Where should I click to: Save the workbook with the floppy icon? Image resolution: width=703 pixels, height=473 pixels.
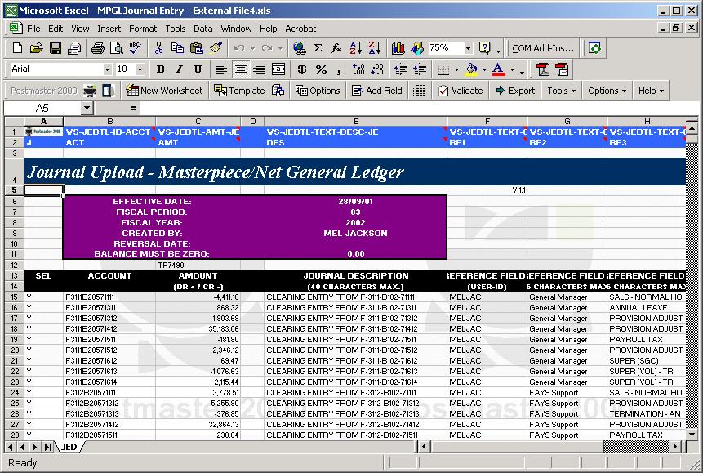[x=56, y=48]
